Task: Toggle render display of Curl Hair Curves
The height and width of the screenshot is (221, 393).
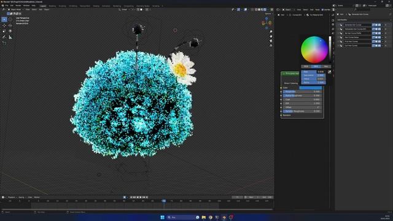Action: [379, 45]
